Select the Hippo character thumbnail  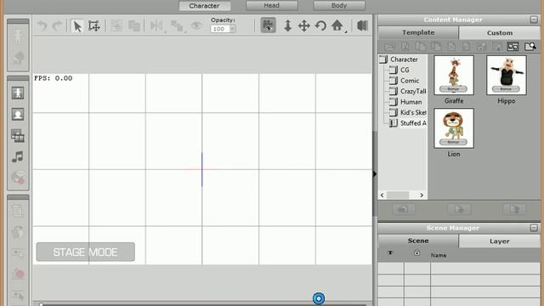507,76
